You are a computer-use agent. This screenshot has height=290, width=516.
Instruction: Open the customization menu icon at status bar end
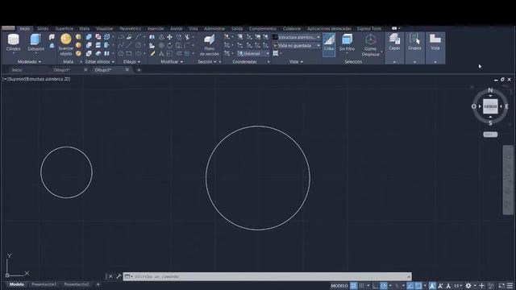pyautogui.click(x=510, y=286)
